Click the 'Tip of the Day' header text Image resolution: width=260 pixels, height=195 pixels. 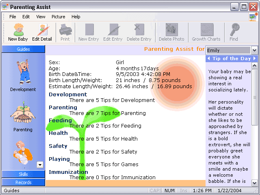point(232,58)
